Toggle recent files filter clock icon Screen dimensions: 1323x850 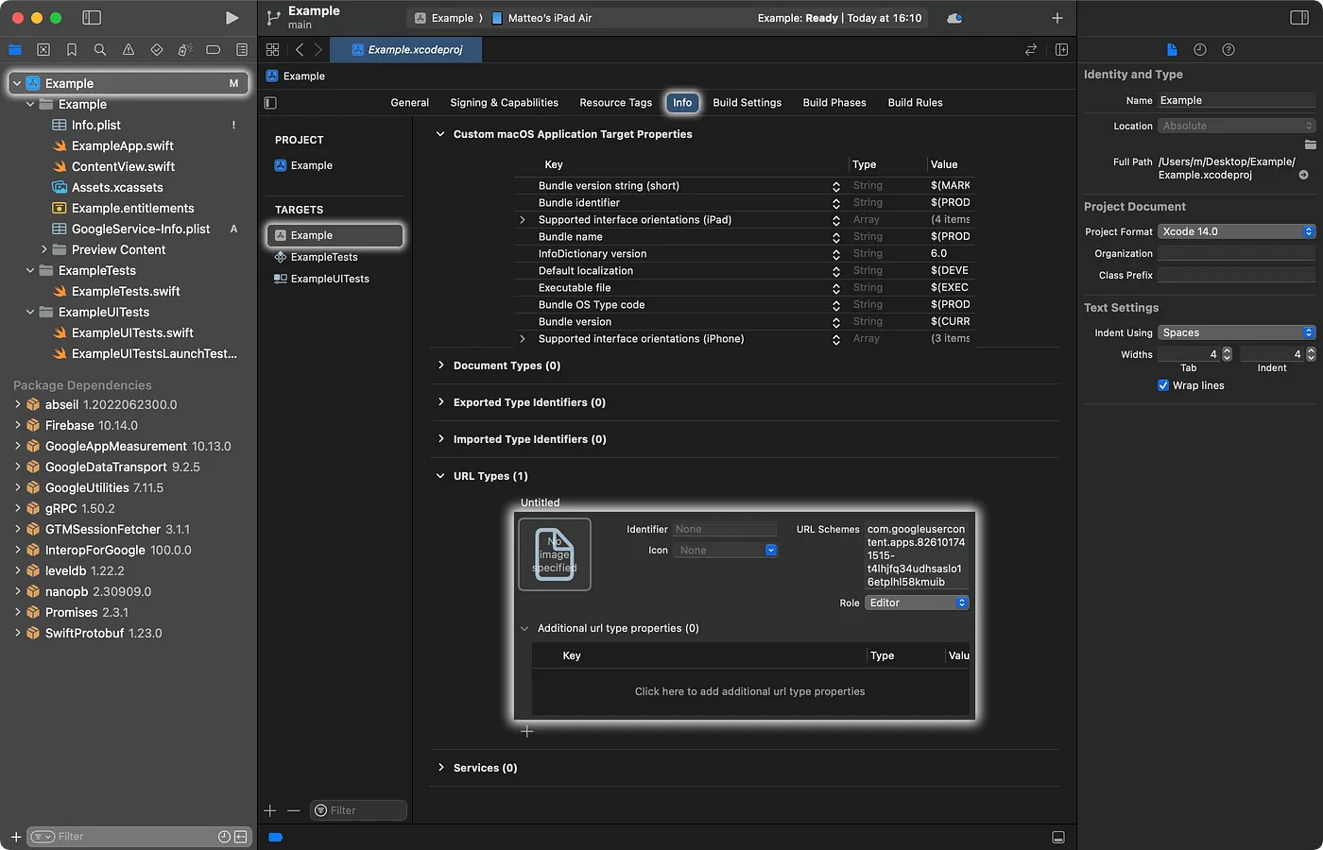click(x=224, y=837)
